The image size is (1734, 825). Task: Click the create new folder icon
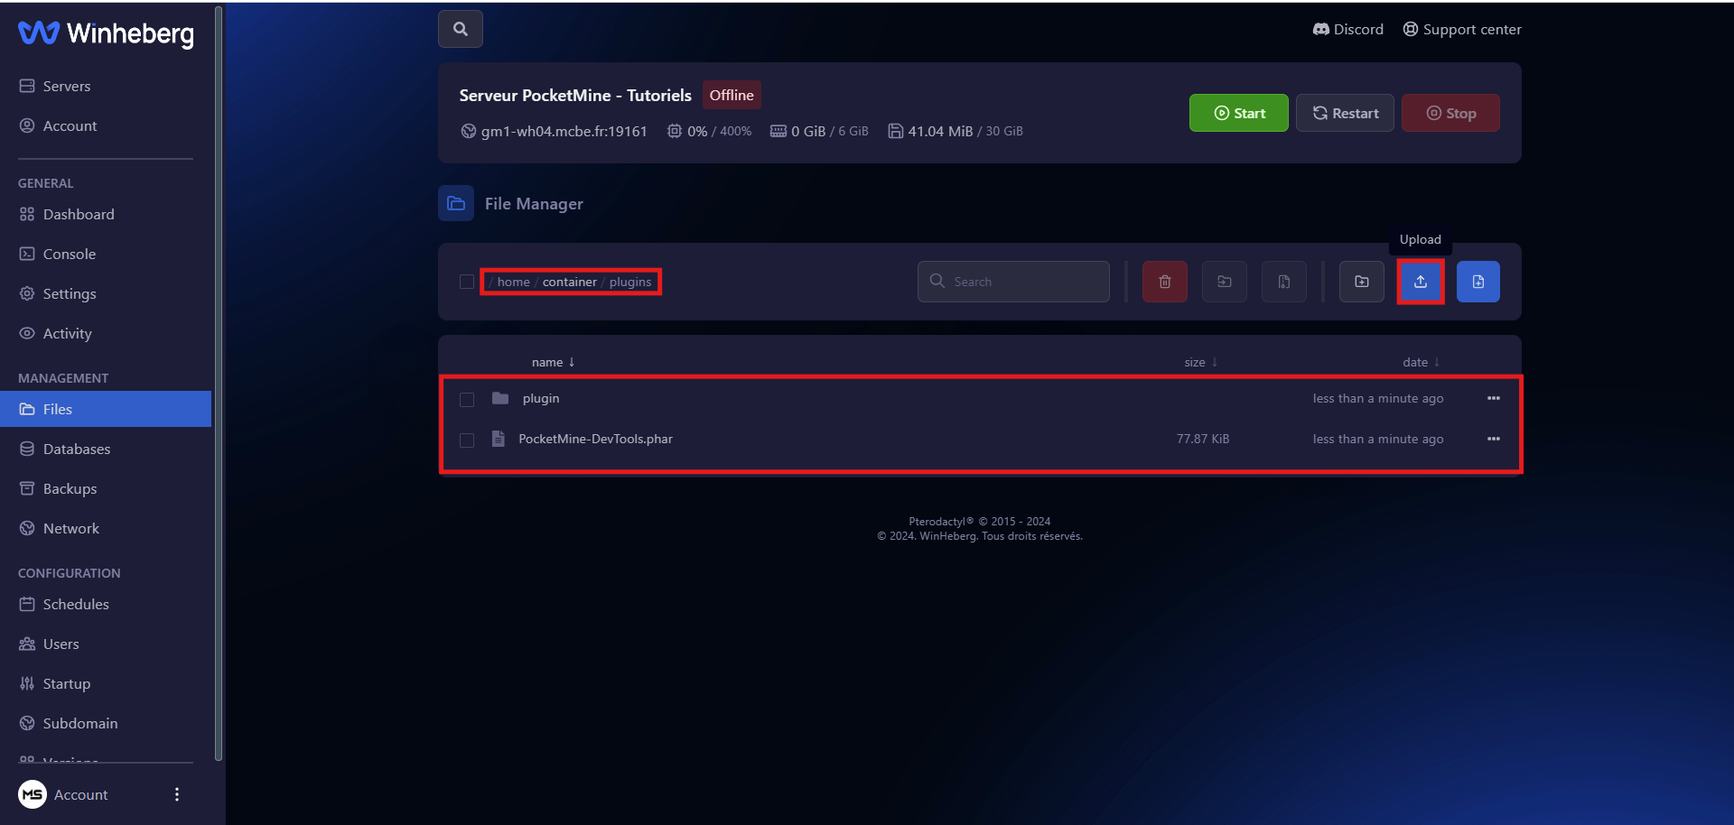(x=1361, y=282)
